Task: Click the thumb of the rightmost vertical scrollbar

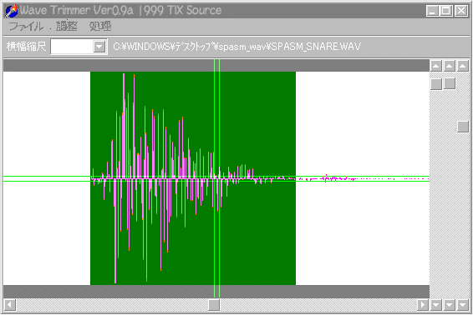Action: (x=463, y=127)
